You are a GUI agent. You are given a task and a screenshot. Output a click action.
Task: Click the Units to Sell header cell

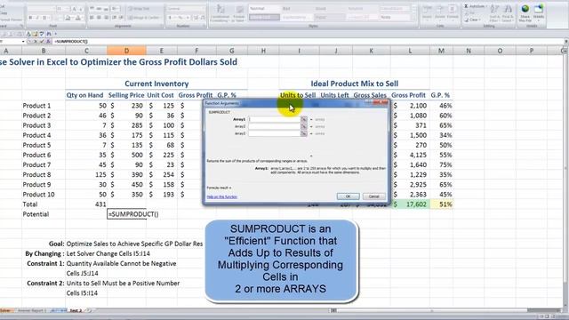298,95
